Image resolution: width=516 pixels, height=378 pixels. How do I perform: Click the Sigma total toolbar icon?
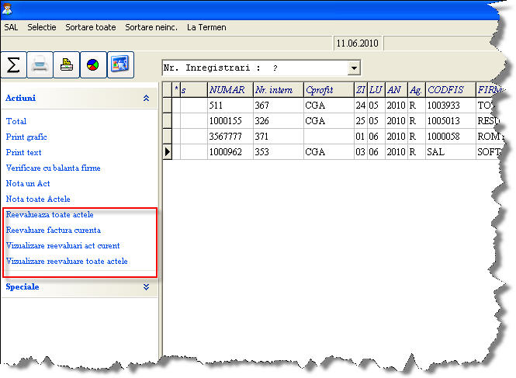tap(13, 64)
